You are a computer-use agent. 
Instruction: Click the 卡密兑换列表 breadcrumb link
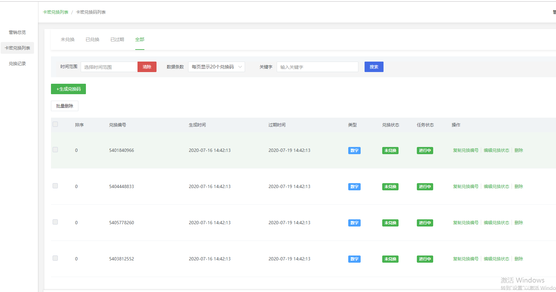click(x=56, y=12)
